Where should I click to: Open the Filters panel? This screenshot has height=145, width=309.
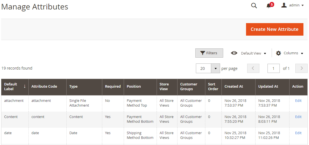point(209,53)
